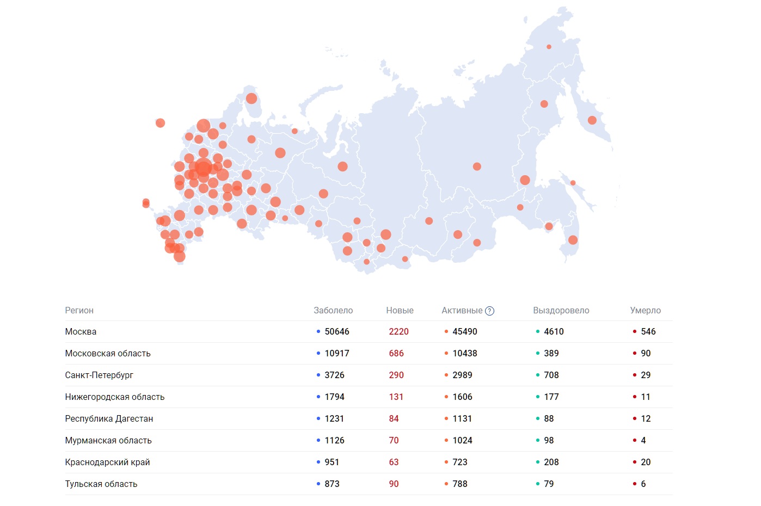Screen dimensions: 761x506
Task: Click Moscow deaths value 546
Action: coord(648,332)
